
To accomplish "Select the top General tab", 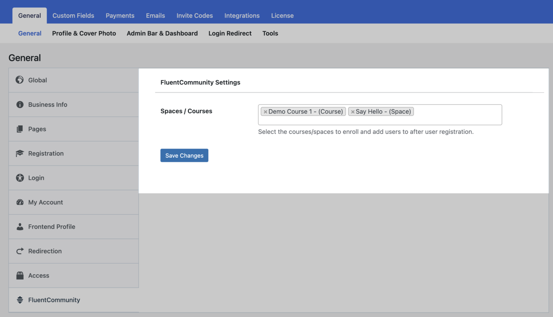I will click(x=29, y=15).
